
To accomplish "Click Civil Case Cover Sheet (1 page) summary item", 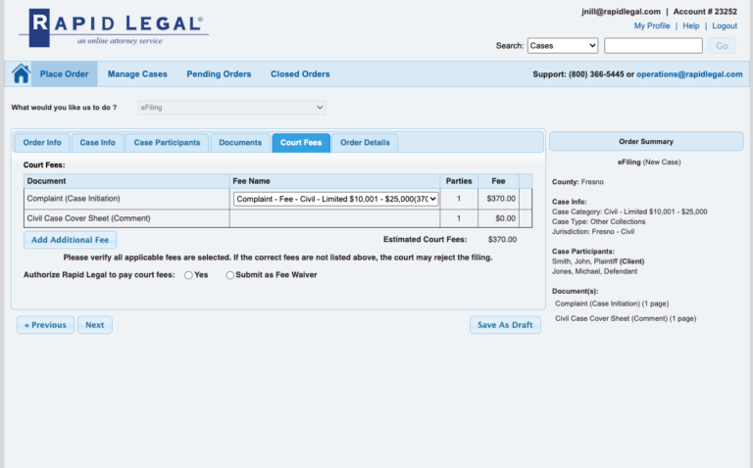I will [x=626, y=318].
